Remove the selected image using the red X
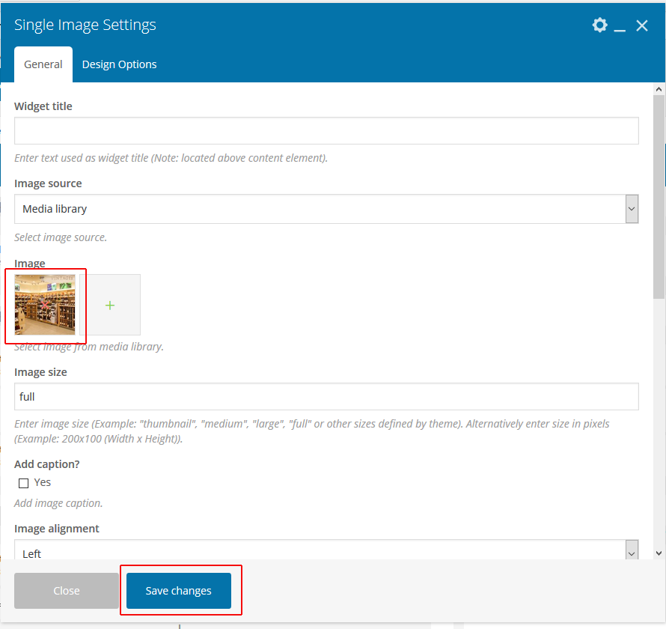This screenshot has height=629, width=666. coord(46,305)
